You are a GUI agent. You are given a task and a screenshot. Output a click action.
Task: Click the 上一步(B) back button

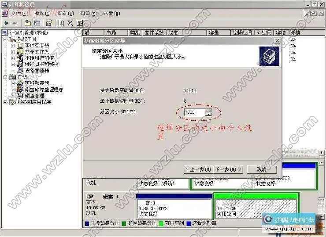pos(198,169)
